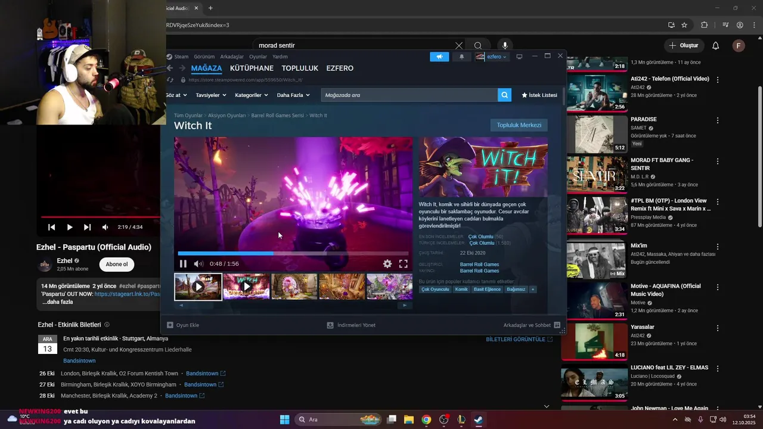Open the Görünüm menu in Steam

(x=204, y=57)
